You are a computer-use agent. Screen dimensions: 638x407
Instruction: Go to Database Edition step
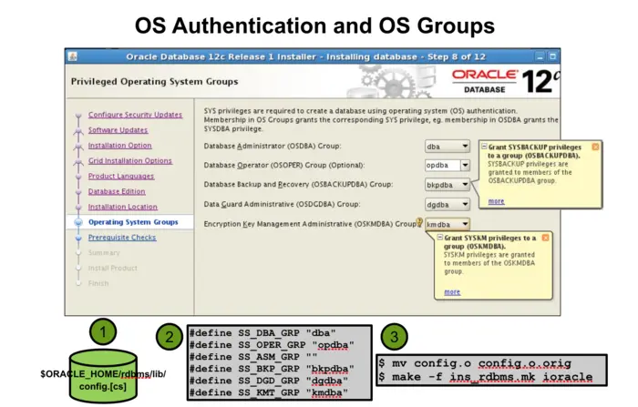point(117,191)
